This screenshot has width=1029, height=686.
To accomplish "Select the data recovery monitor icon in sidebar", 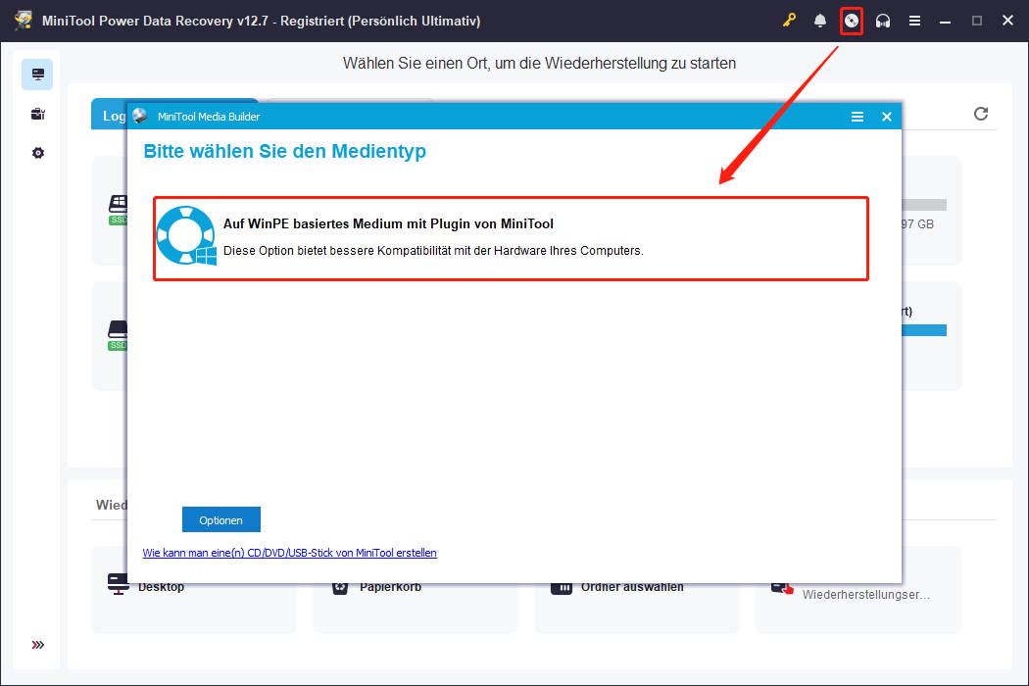I will pyautogui.click(x=37, y=73).
